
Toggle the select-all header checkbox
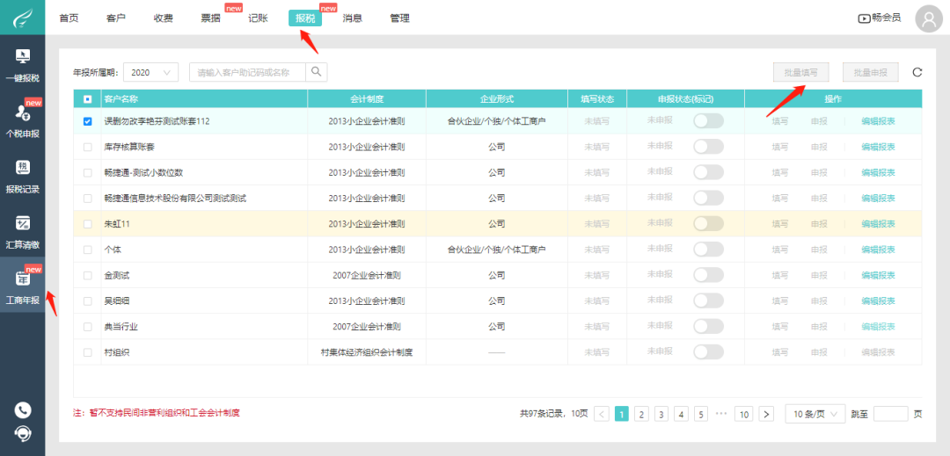point(87,99)
